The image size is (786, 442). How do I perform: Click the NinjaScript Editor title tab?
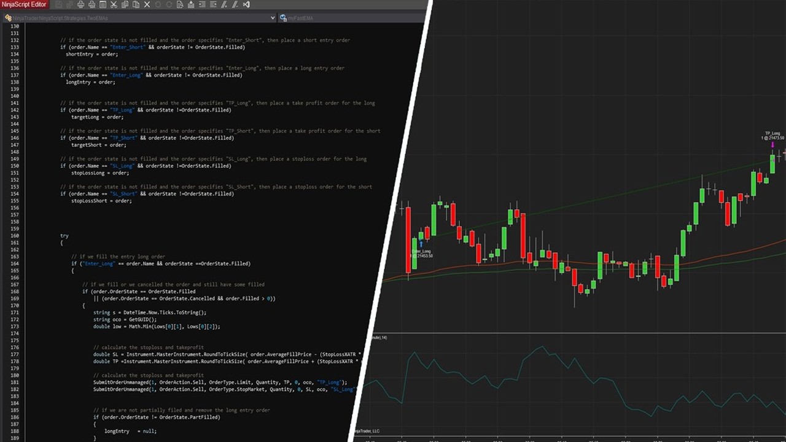(x=24, y=4)
